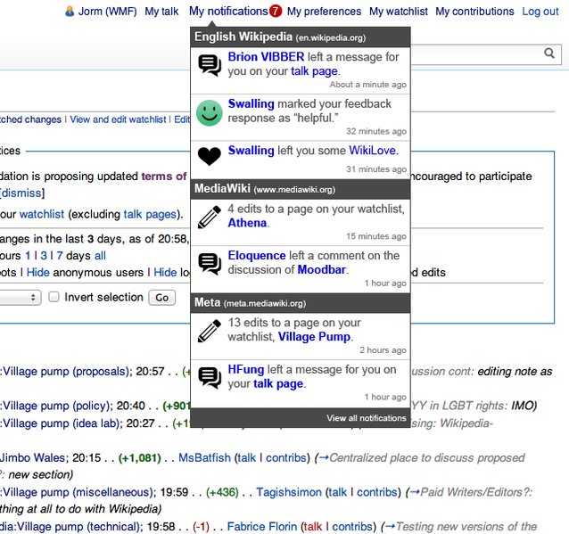
Task: Open the Jorm (WMF) user page link
Action: click(x=107, y=12)
